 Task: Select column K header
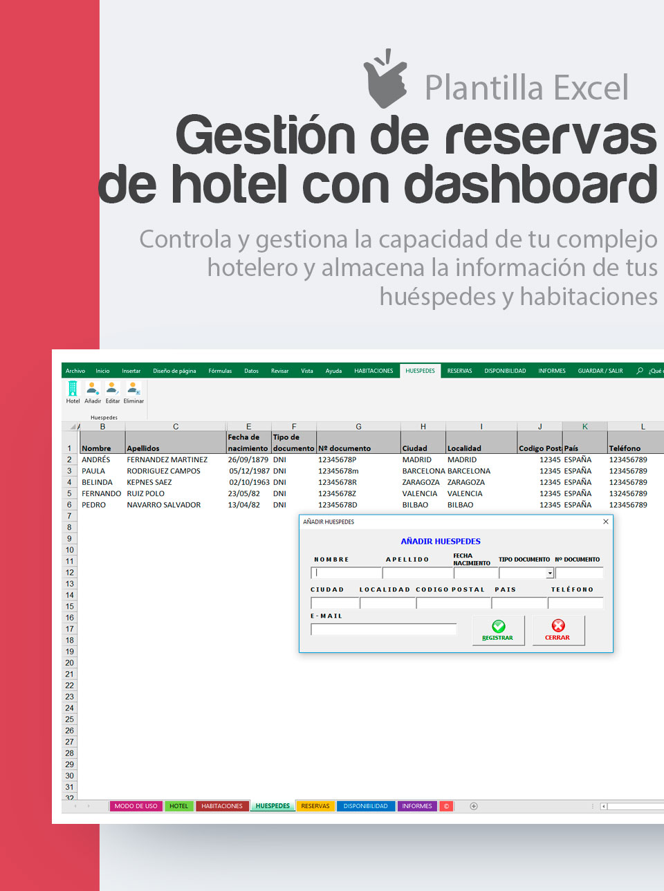click(584, 426)
